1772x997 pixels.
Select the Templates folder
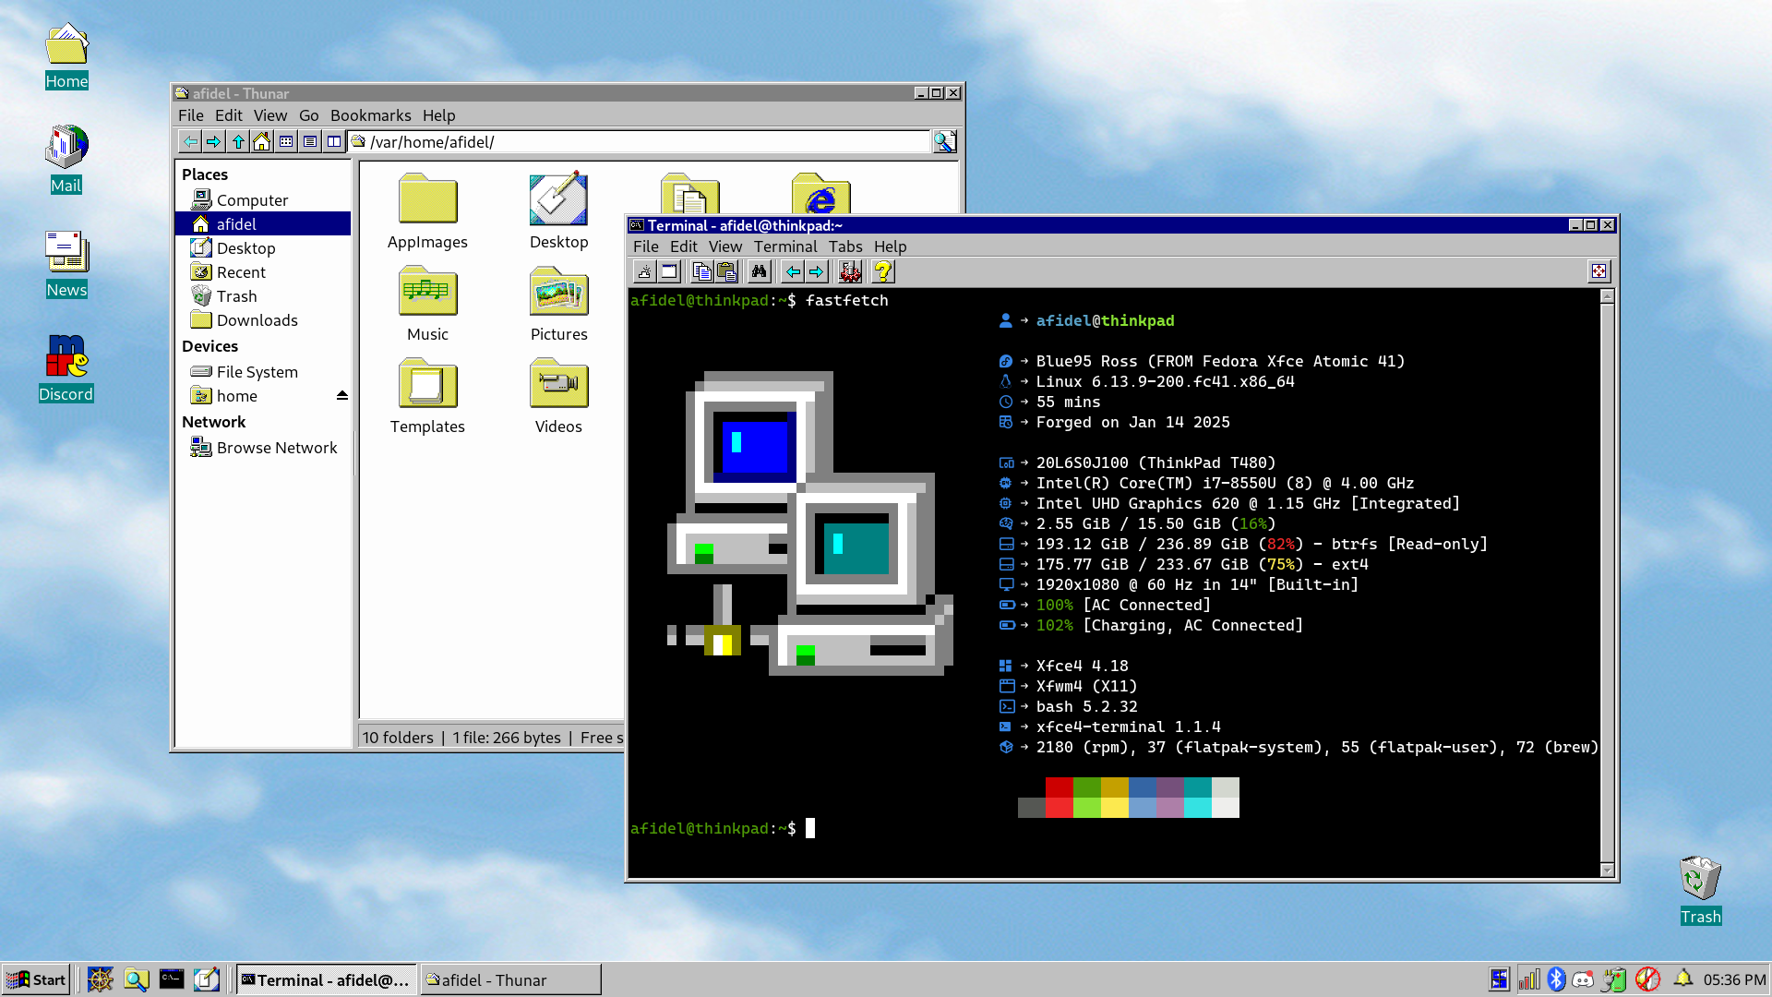pyautogui.click(x=427, y=396)
